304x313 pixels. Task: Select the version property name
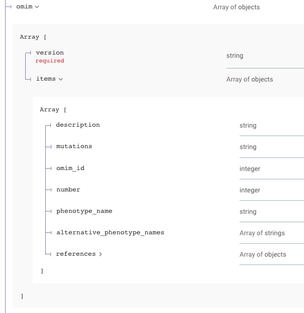tap(50, 53)
